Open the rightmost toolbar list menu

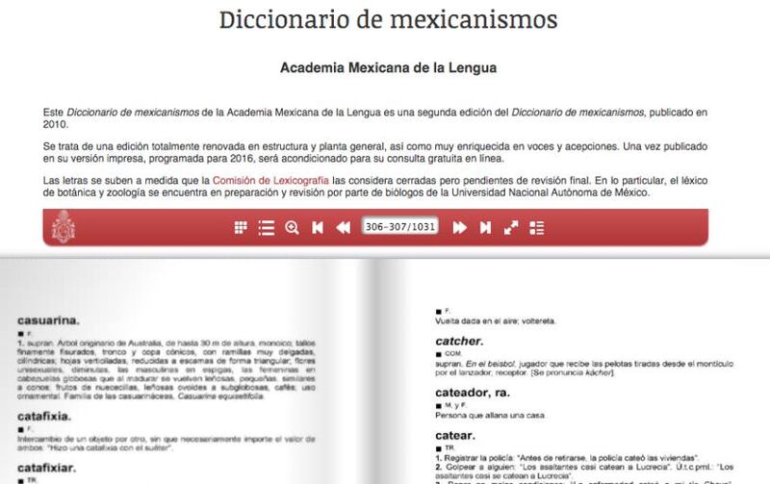(537, 228)
